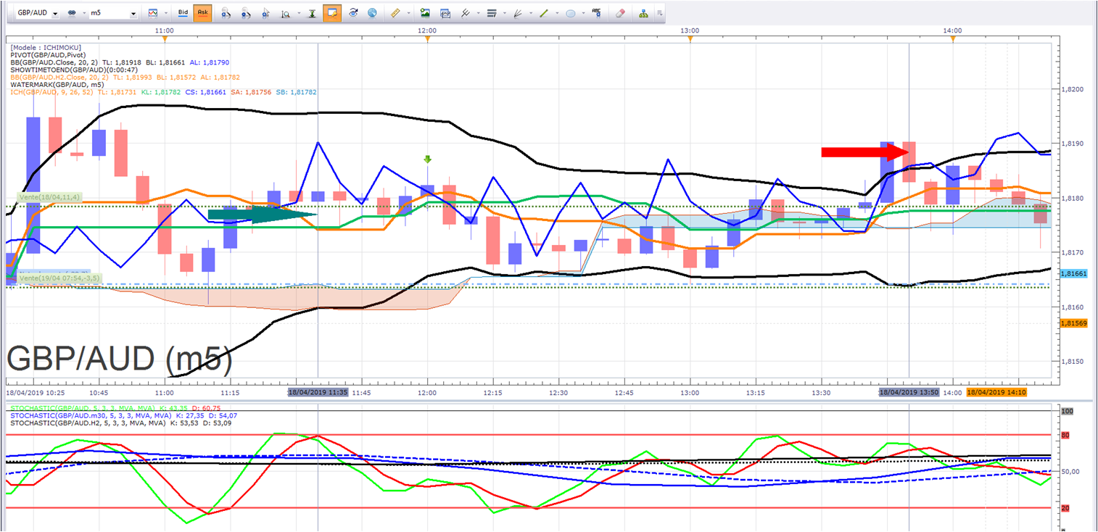Screen dimensions: 1098x532
Task: Select the pitchfork drawing tool
Action: pos(465,13)
